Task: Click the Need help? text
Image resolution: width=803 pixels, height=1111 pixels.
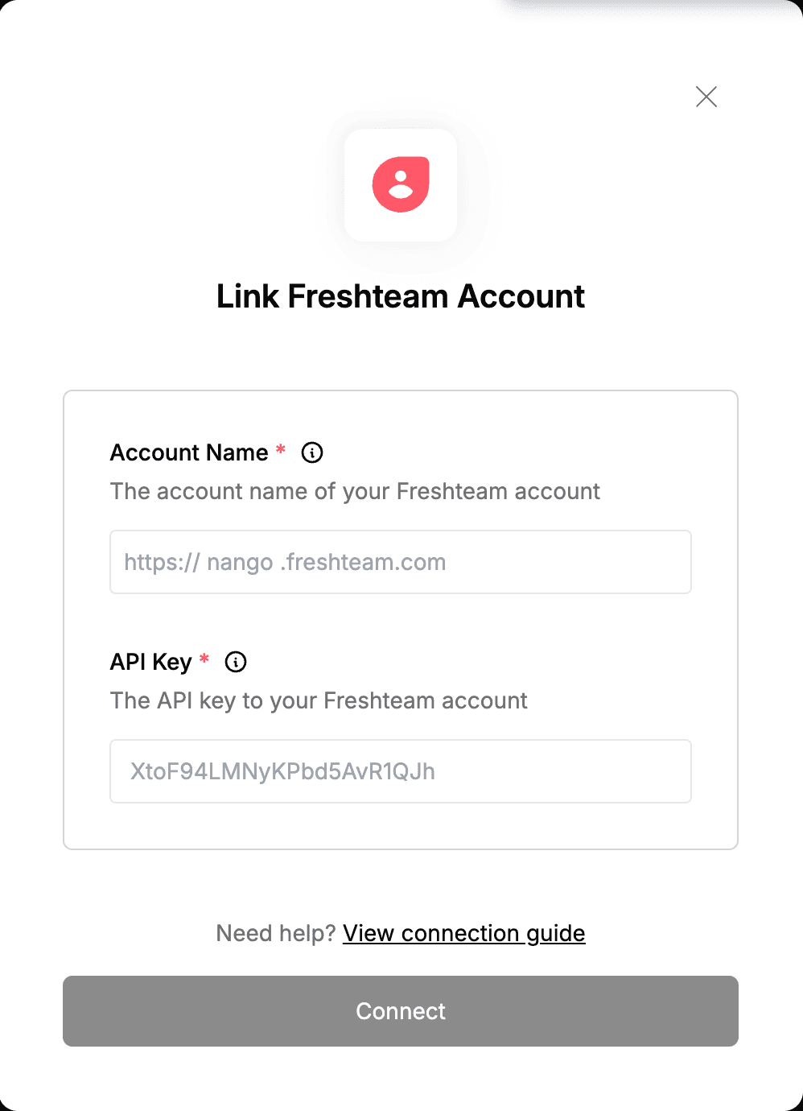Action: click(276, 933)
